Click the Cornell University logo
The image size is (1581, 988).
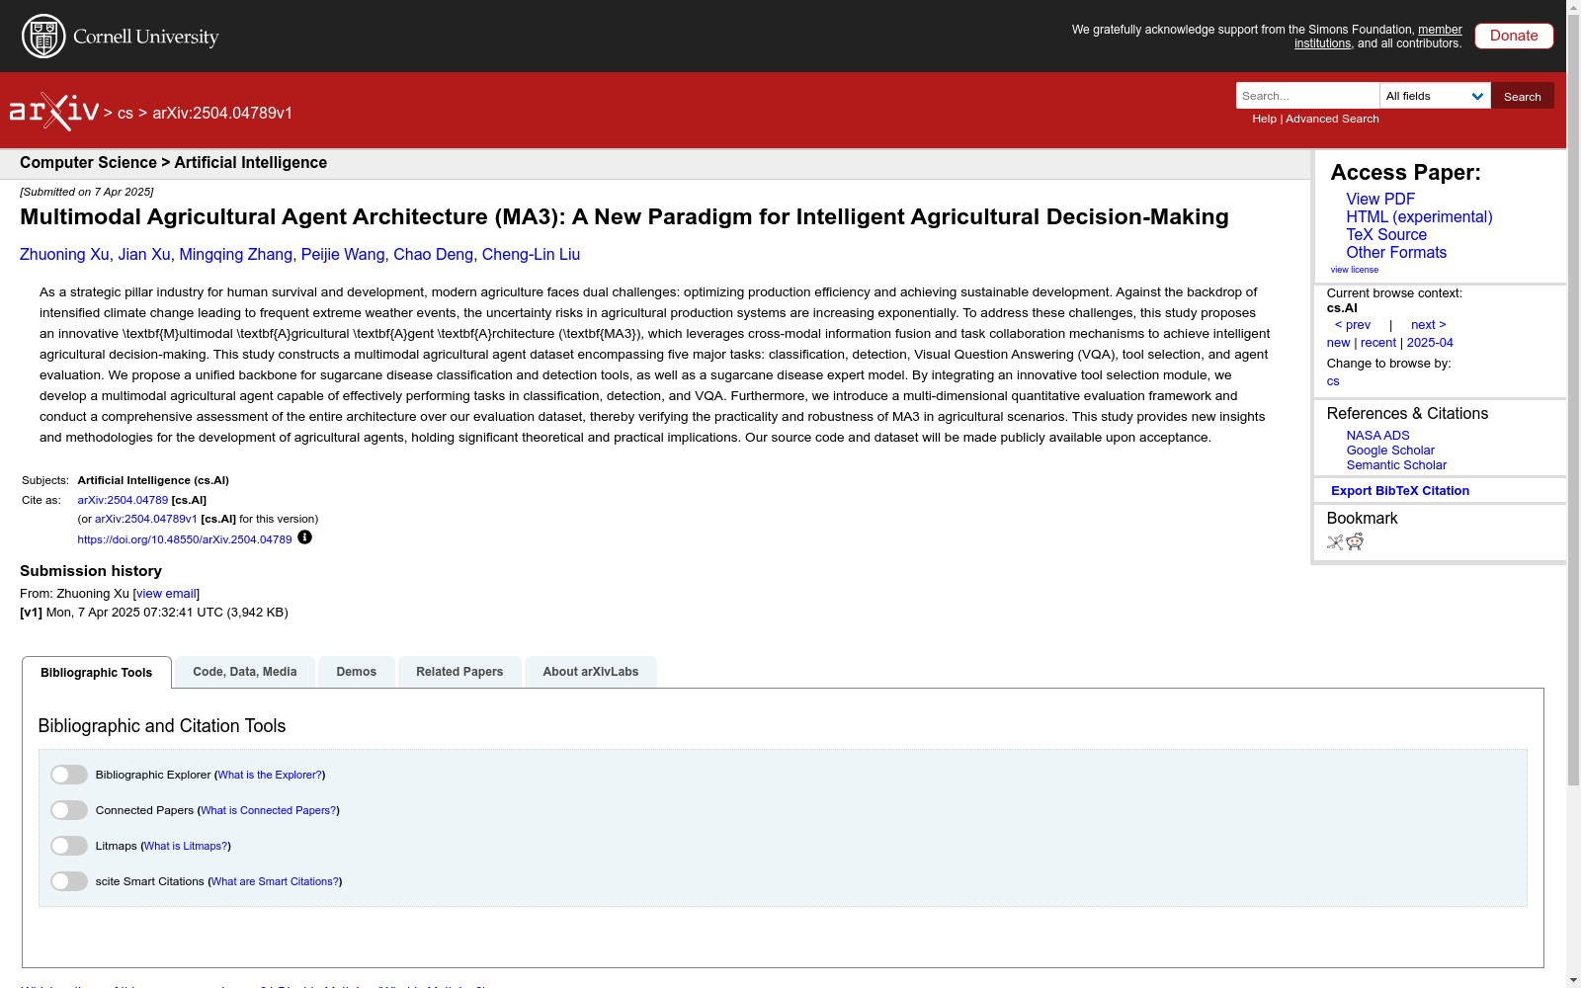pyautogui.click(x=121, y=37)
